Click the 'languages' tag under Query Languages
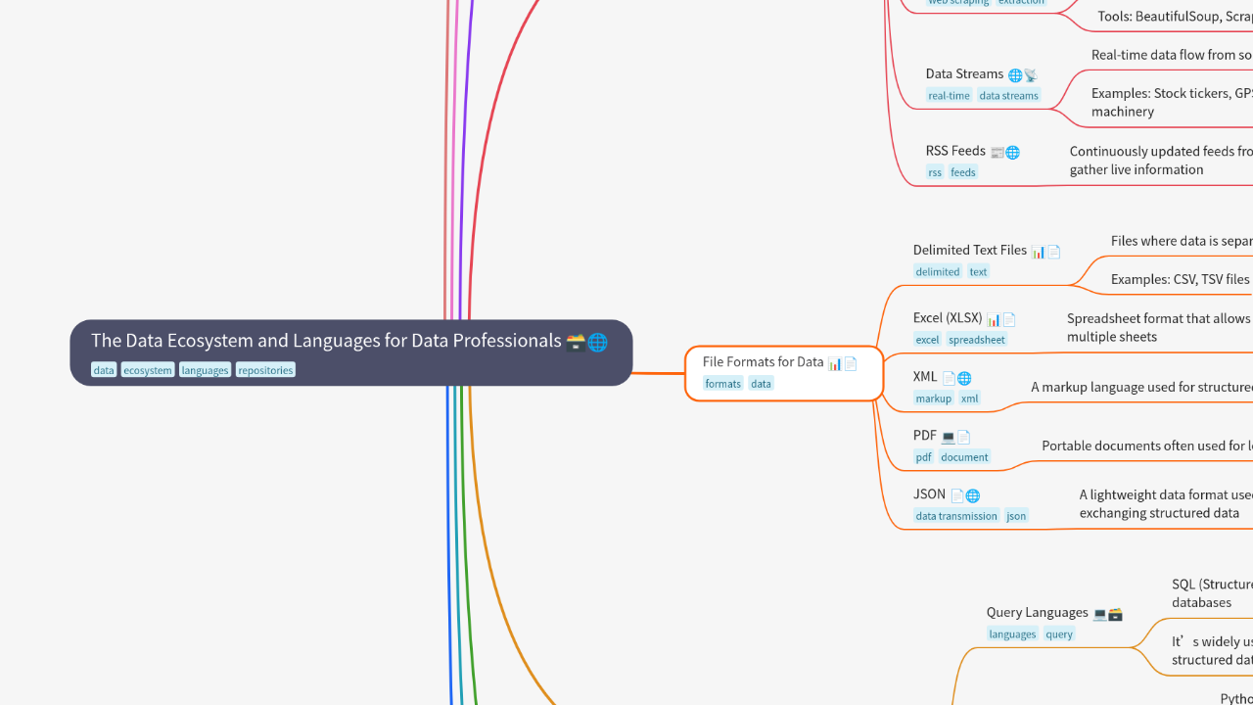The height and width of the screenshot is (705, 1253). pos(1012,634)
